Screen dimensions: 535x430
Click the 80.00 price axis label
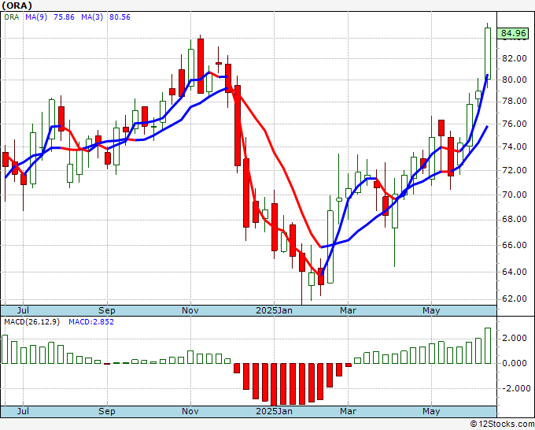515,80
